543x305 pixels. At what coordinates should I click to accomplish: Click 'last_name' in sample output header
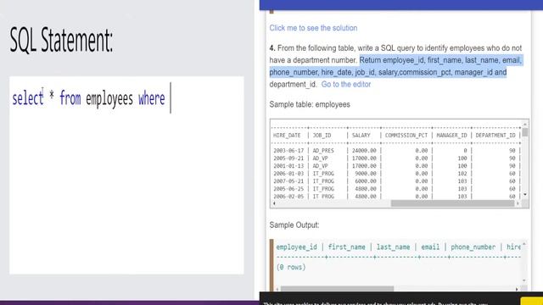tap(393, 247)
